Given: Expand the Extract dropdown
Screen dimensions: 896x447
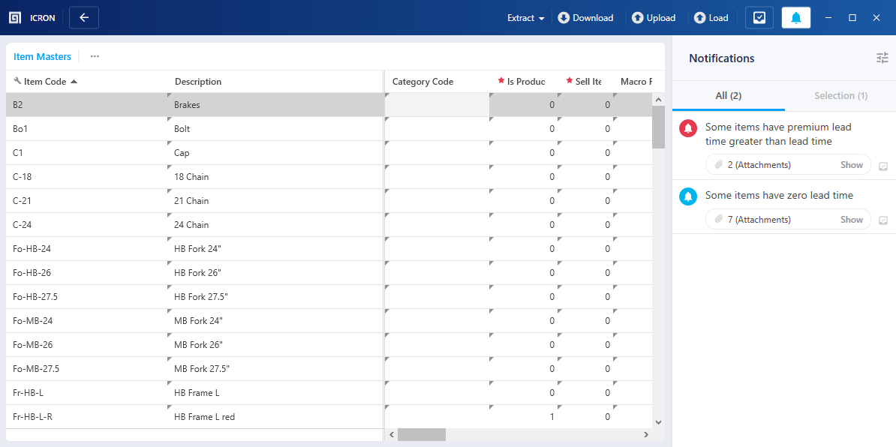Looking at the screenshot, I should tap(525, 17).
